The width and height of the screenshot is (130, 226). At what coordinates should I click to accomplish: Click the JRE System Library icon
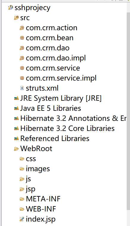pos(16,98)
